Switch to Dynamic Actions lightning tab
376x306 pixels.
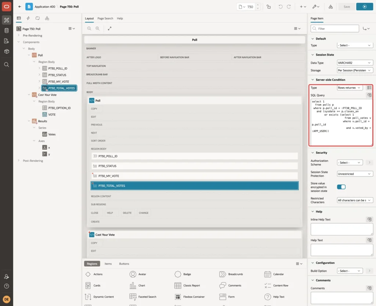coord(28,18)
